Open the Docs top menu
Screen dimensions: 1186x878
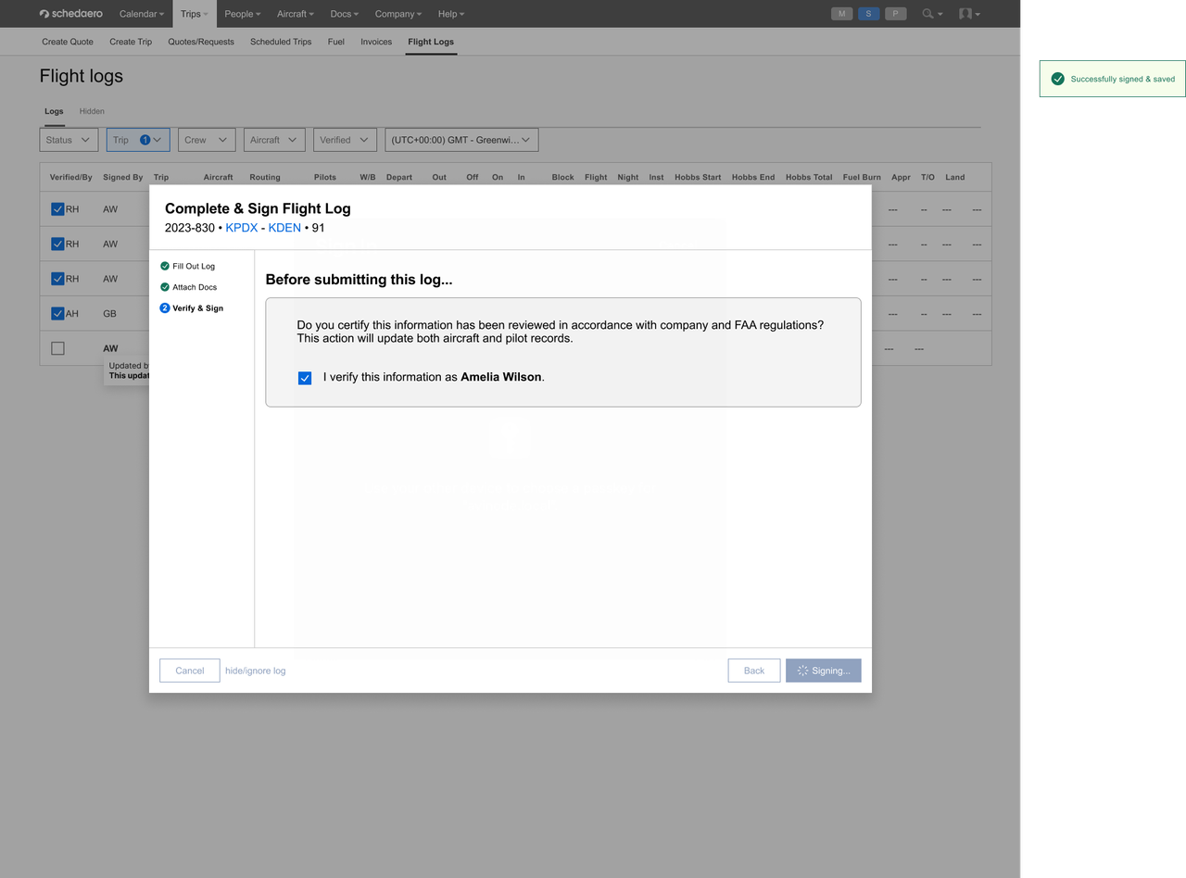345,14
